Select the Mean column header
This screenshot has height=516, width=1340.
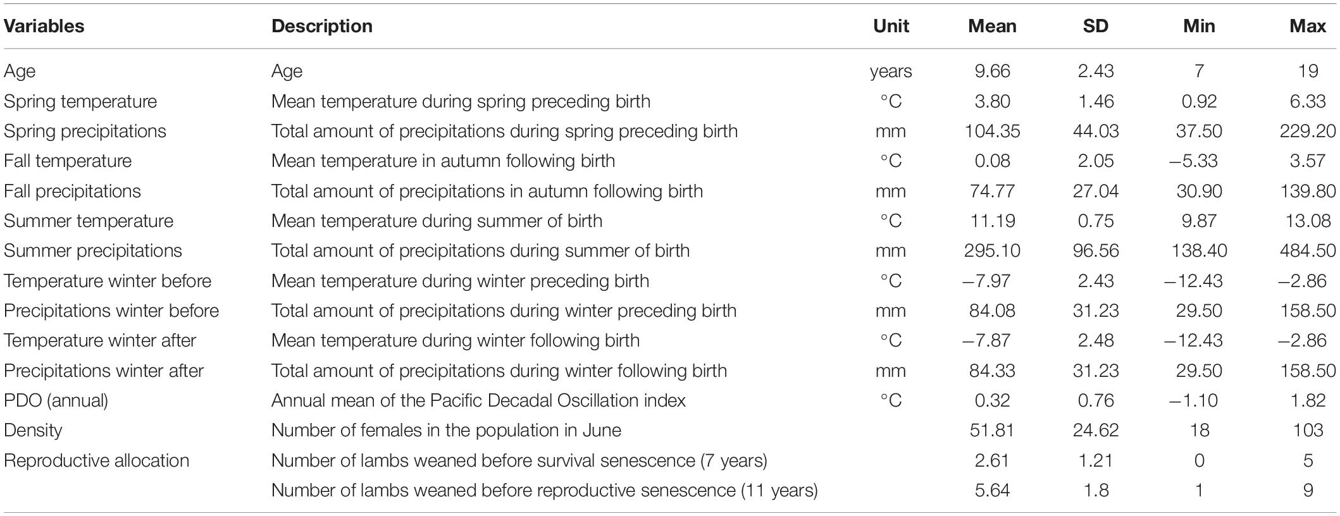992,26
